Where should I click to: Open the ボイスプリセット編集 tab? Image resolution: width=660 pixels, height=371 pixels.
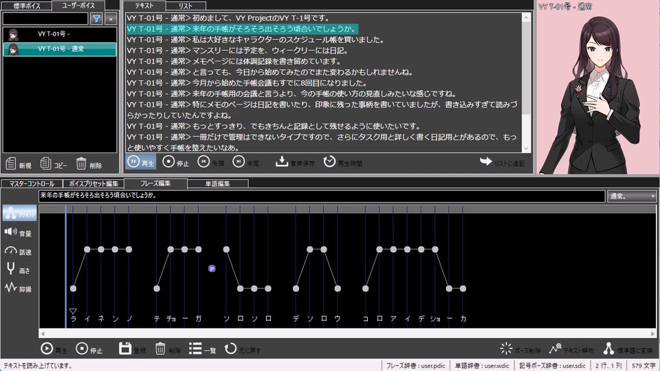click(x=93, y=184)
